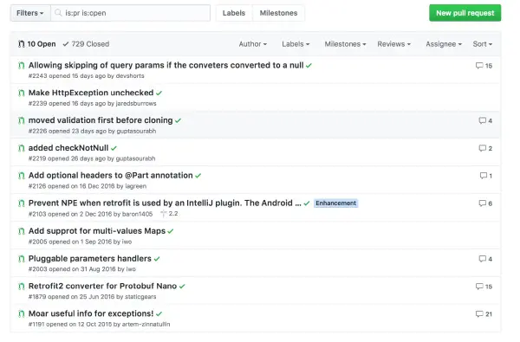Viewport: 520px width, 342px height.
Task: Click the Enhancement label badge
Action: click(335, 203)
